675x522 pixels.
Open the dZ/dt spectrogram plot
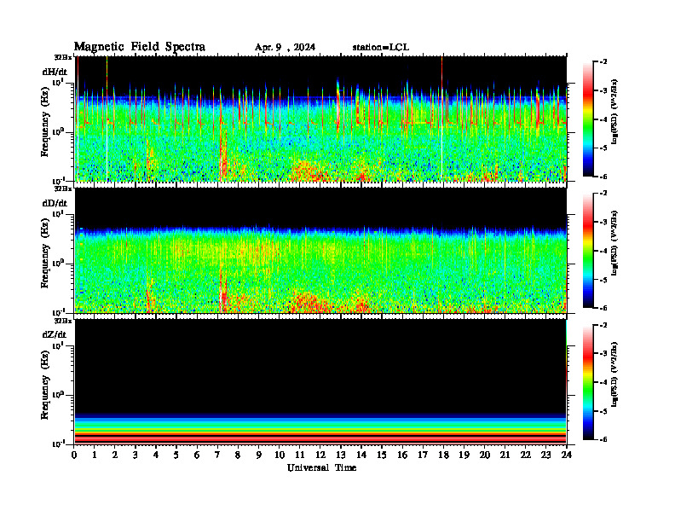[320, 381]
